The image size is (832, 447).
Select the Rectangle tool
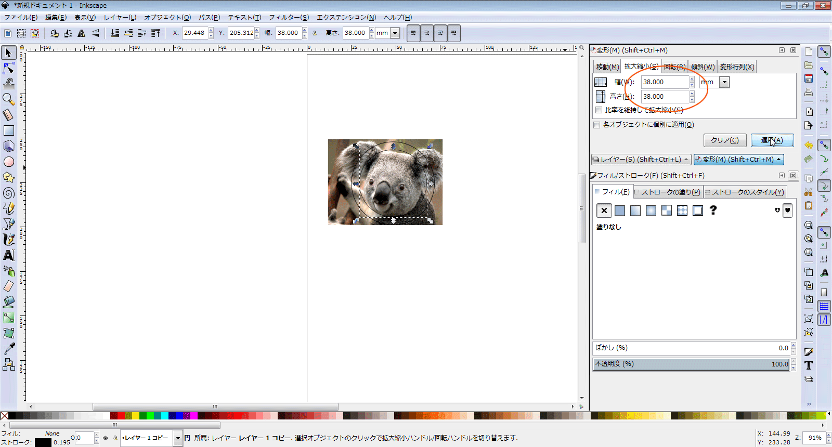point(9,130)
